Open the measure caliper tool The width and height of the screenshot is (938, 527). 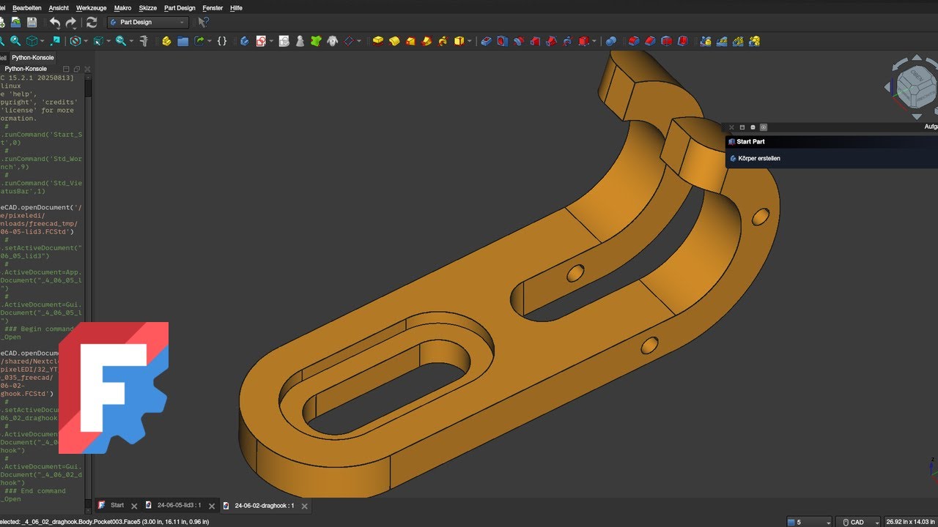[144, 41]
